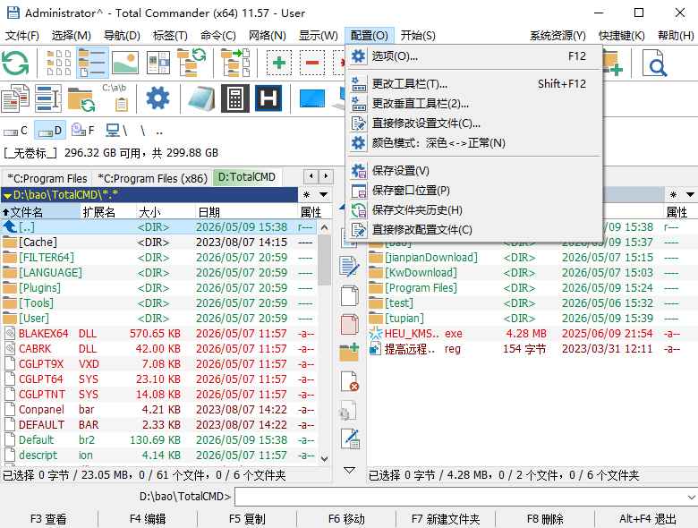Click F6 移动 button
Screen dimensions: 698x528
pos(346,519)
